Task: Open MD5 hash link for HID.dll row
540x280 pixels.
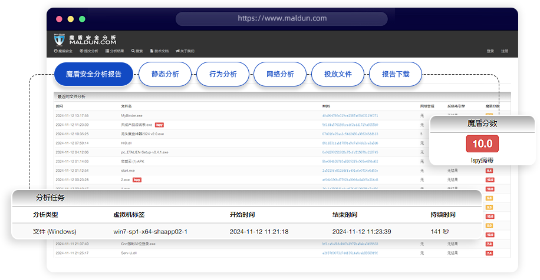Action: coord(350,143)
